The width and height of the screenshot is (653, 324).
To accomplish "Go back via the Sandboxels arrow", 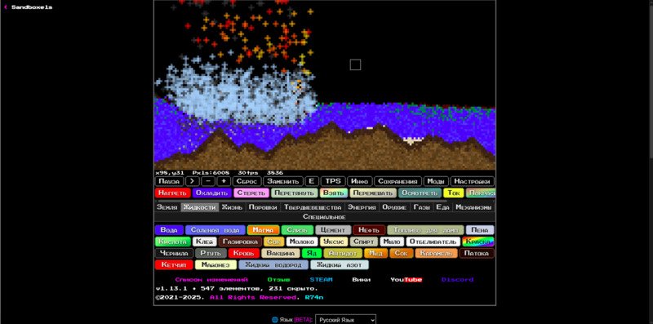I will pos(6,7).
